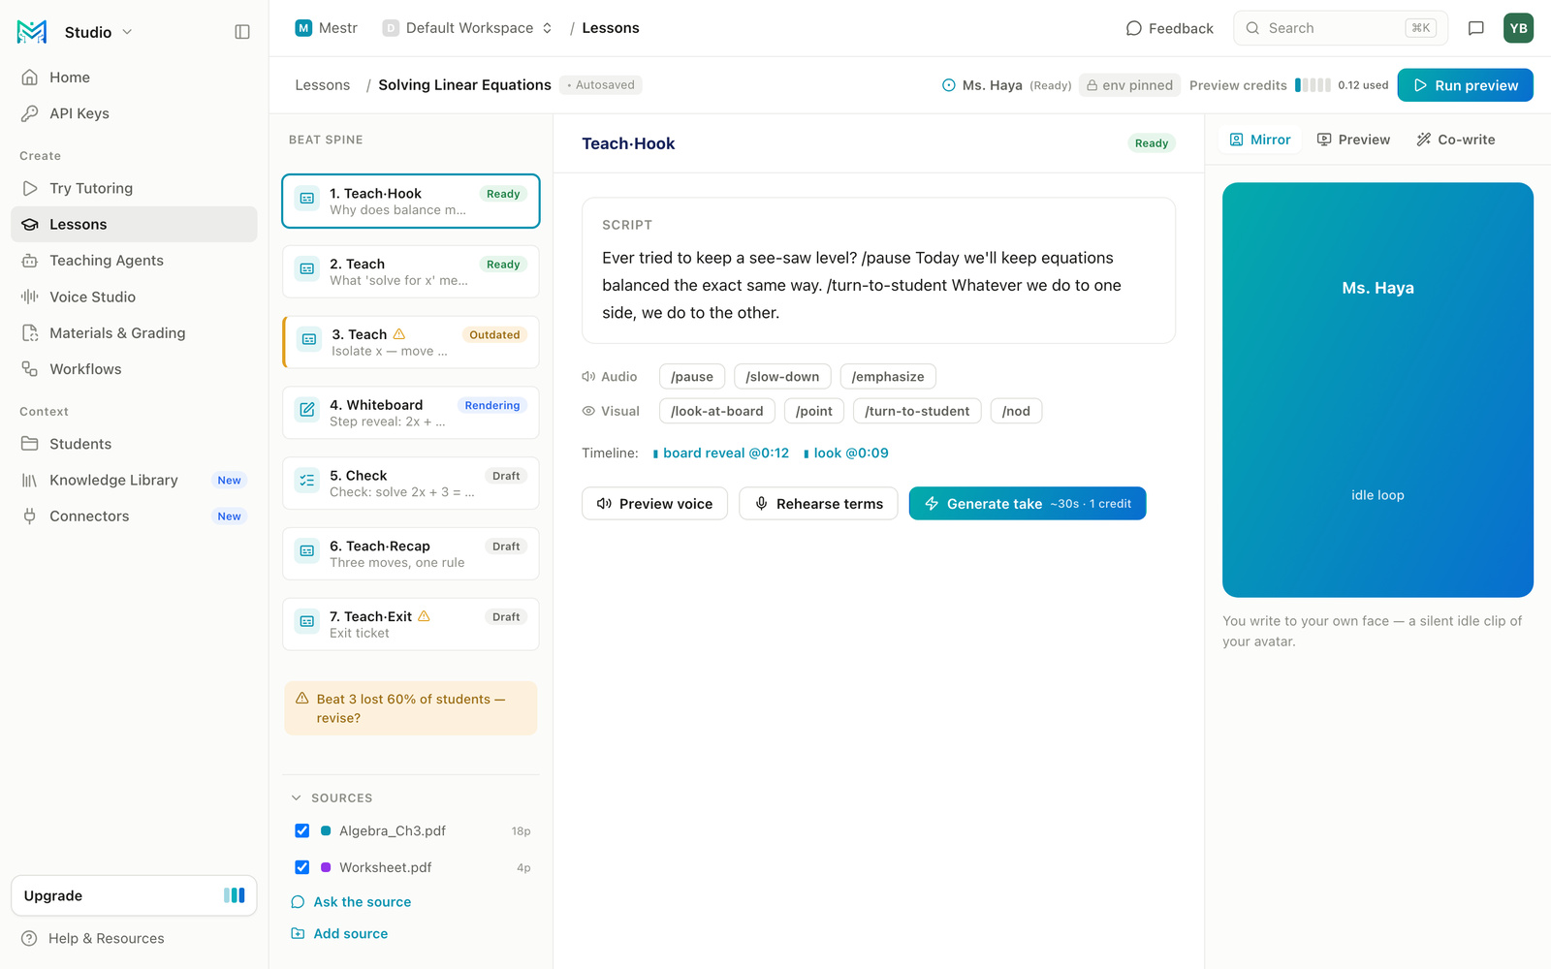Image resolution: width=1551 pixels, height=969 pixels.
Task: Click Preview voice button
Action: (654, 504)
